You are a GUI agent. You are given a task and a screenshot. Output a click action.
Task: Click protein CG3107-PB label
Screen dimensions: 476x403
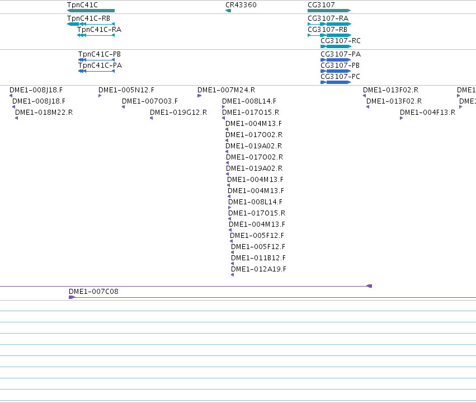(340, 65)
